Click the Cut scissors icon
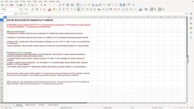The height and width of the screenshot is (109, 194). tap(29, 5)
